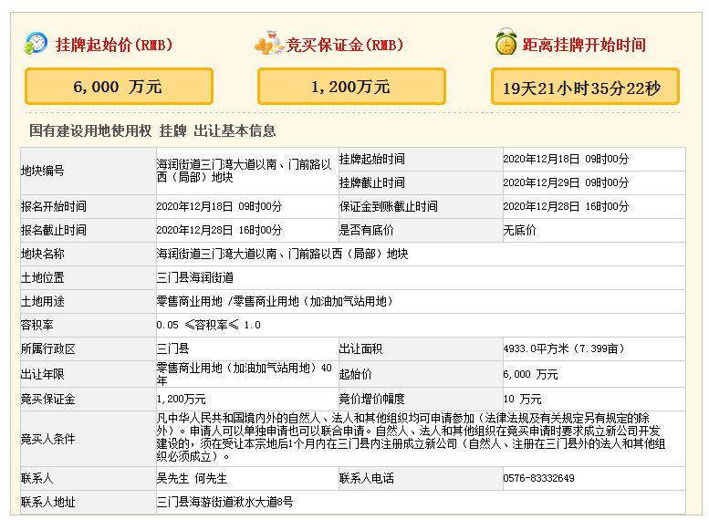
Task: Click the 6,000 万元 starting price box
Action: 119,86
